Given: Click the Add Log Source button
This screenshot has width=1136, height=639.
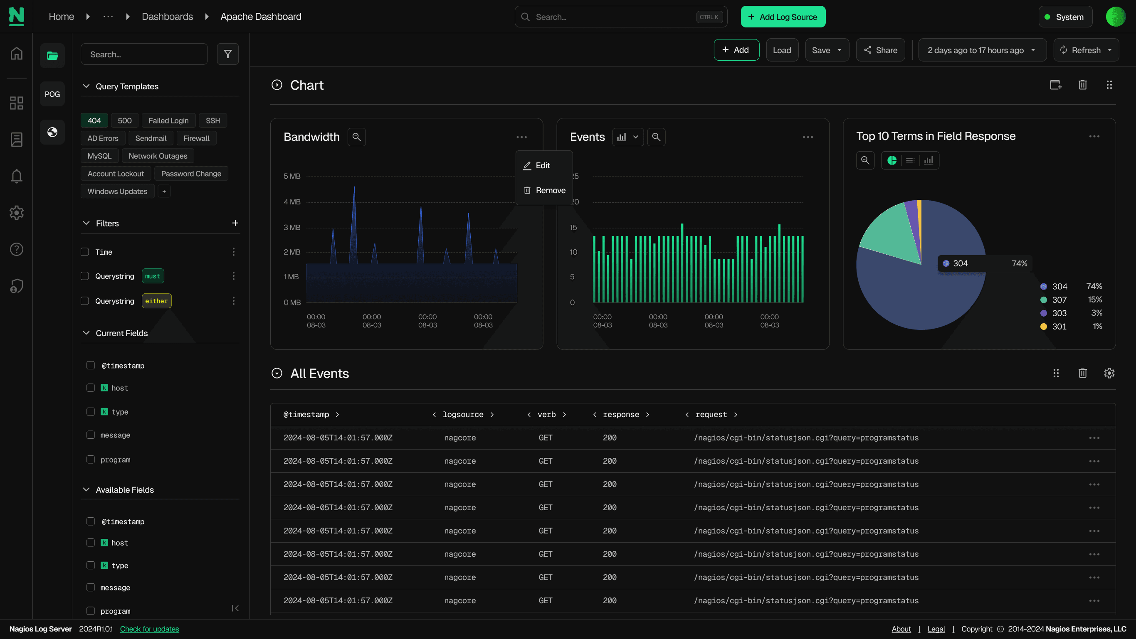Looking at the screenshot, I should [x=783, y=17].
